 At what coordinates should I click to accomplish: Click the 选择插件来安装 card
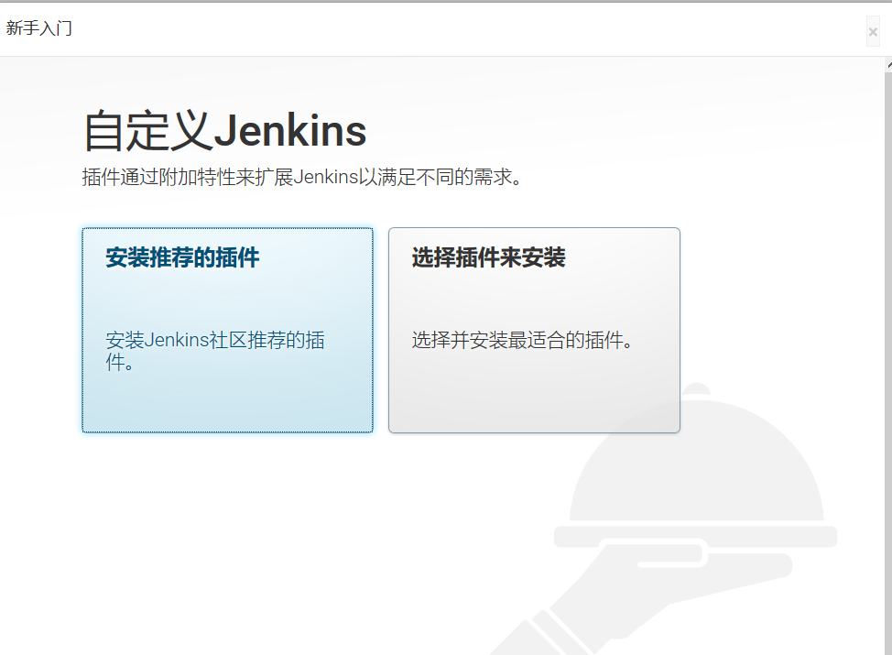click(534, 330)
